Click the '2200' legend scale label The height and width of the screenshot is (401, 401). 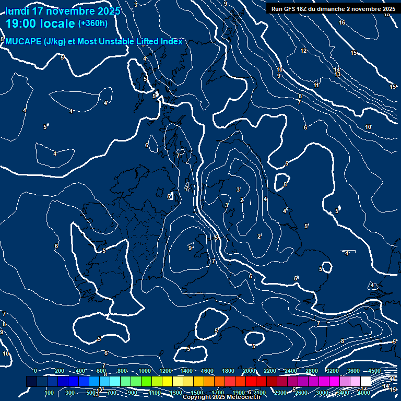(x=270, y=371)
